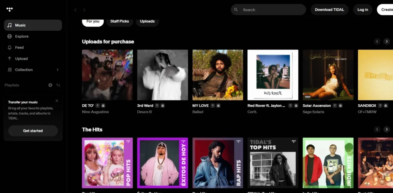Open the Upload section in sidebar
The image size is (393, 193).
tap(33, 59)
